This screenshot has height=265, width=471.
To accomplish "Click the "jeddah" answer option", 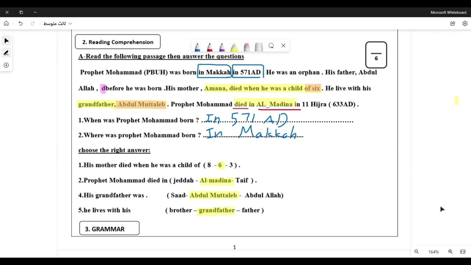I will point(183,181).
